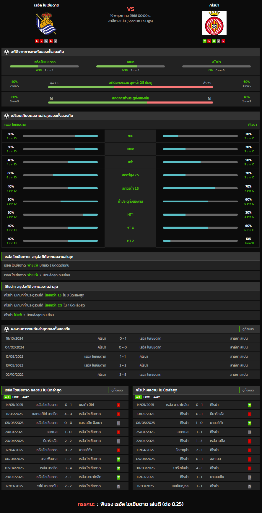Click the เสมอ 60% head-to-head draw bar
Image resolution: width=262 pixels, height=513 pixels.
tap(131, 67)
